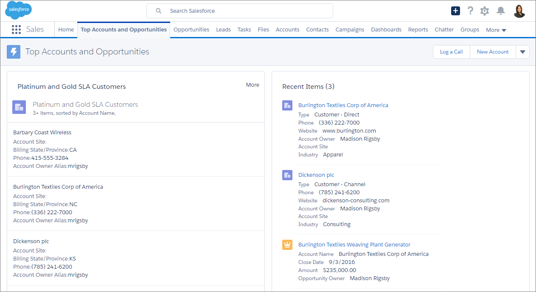Click the Log a Call button
Screen dimensions: 536x292
point(452,52)
